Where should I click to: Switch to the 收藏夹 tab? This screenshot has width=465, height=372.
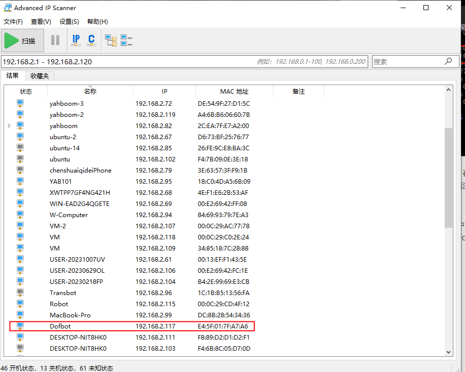(40, 76)
